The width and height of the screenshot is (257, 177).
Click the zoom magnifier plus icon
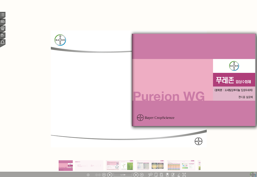click(150, 175)
